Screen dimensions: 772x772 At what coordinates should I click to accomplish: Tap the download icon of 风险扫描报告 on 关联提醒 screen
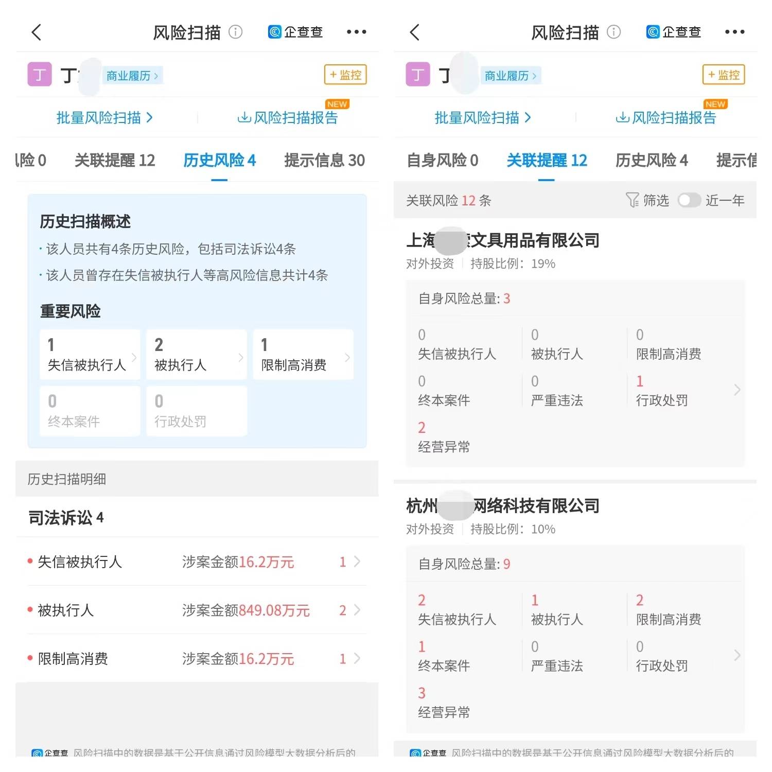pyautogui.click(x=622, y=118)
